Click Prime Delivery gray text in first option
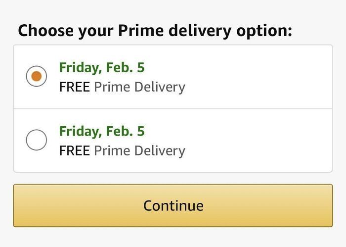The width and height of the screenshot is (346, 247). point(139,88)
